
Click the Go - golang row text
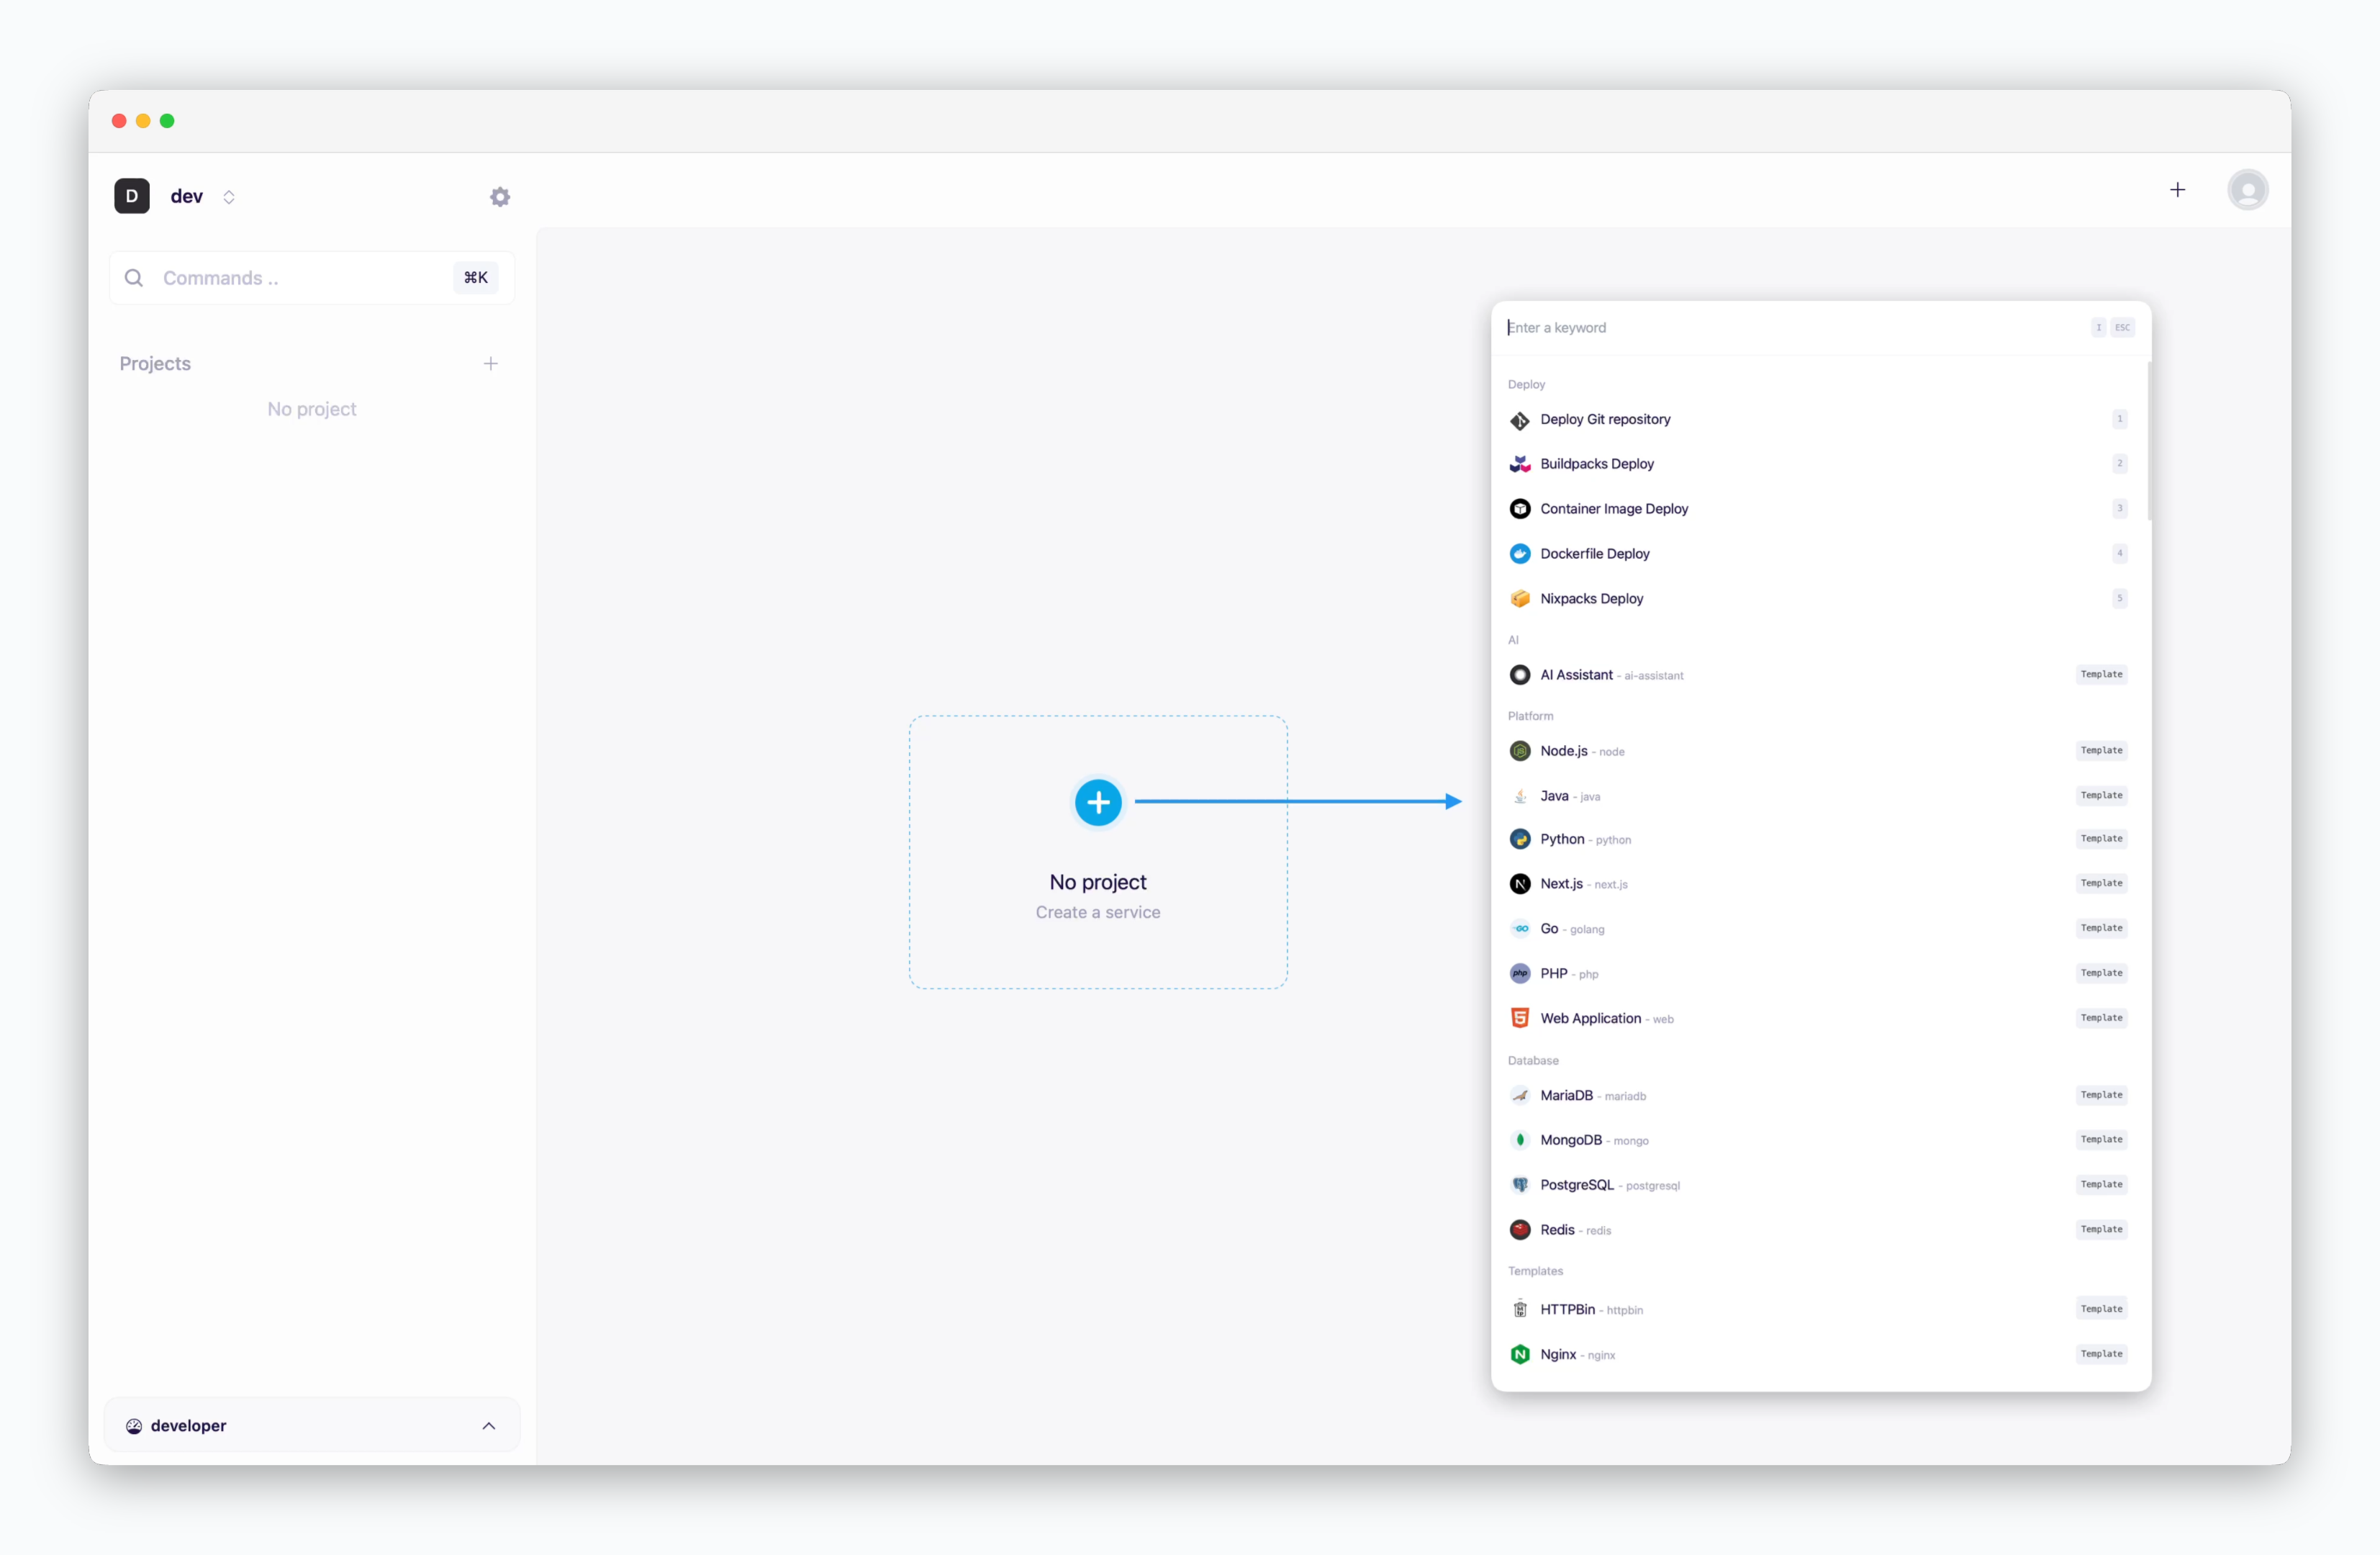(1572, 929)
